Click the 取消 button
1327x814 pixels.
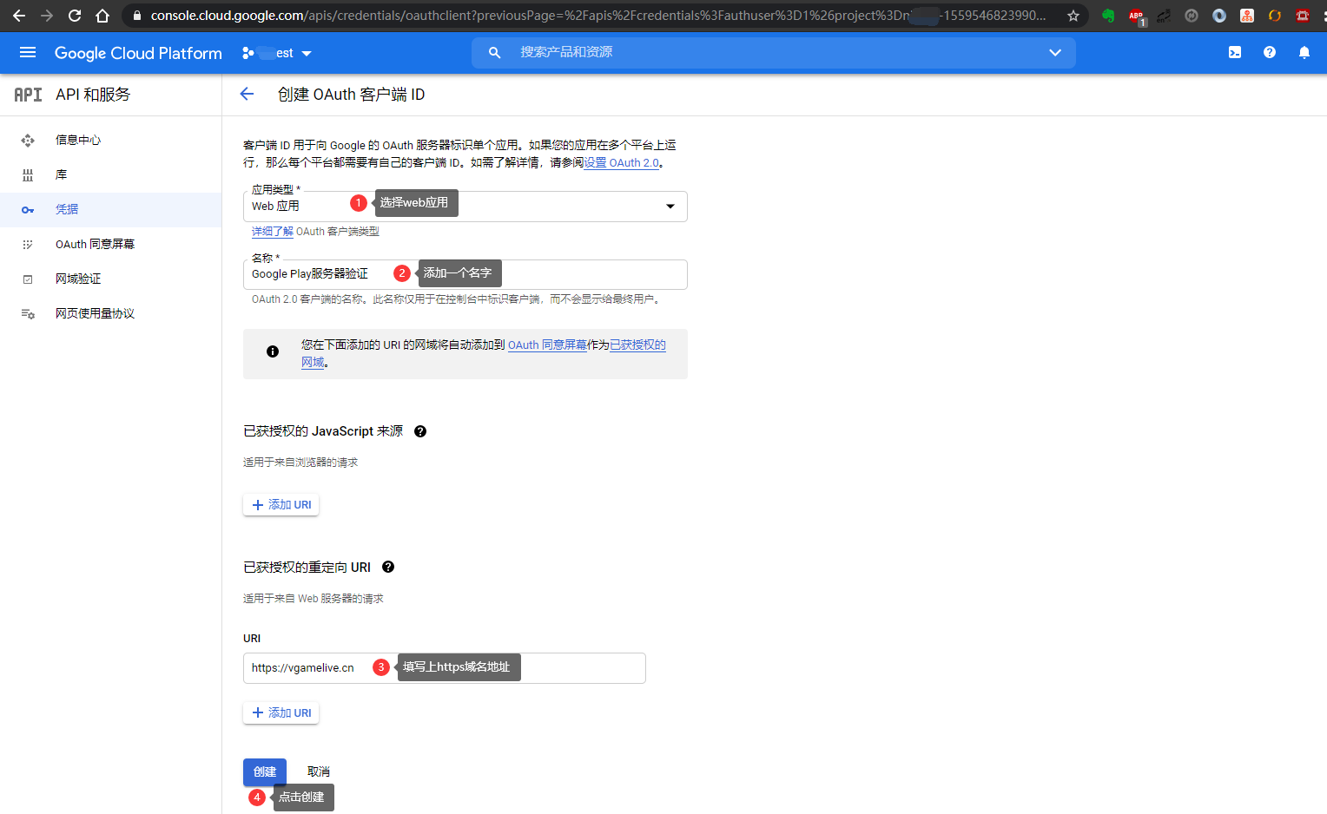[x=319, y=771]
